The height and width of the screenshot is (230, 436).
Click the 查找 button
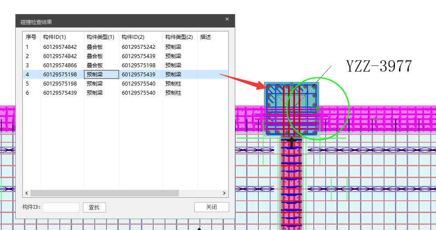(x=94, y=207)
